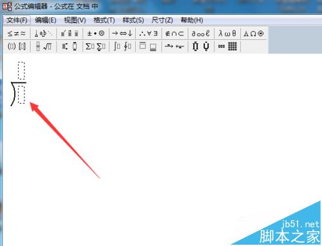Open the 尺寸(Z) menu

click(x=162, y=21)
